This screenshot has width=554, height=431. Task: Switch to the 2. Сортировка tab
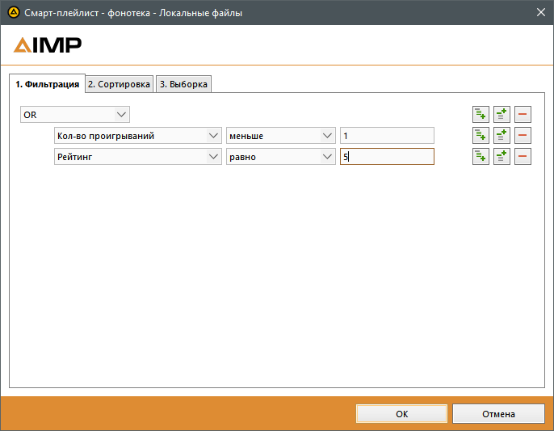[119, 84]
